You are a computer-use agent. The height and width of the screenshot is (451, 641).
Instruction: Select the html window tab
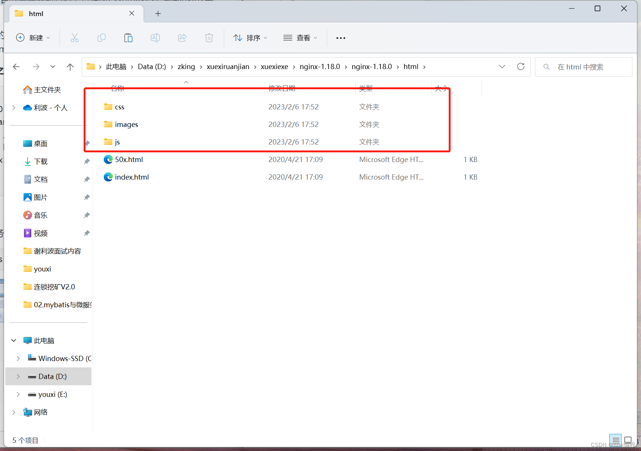click(76, 13)
